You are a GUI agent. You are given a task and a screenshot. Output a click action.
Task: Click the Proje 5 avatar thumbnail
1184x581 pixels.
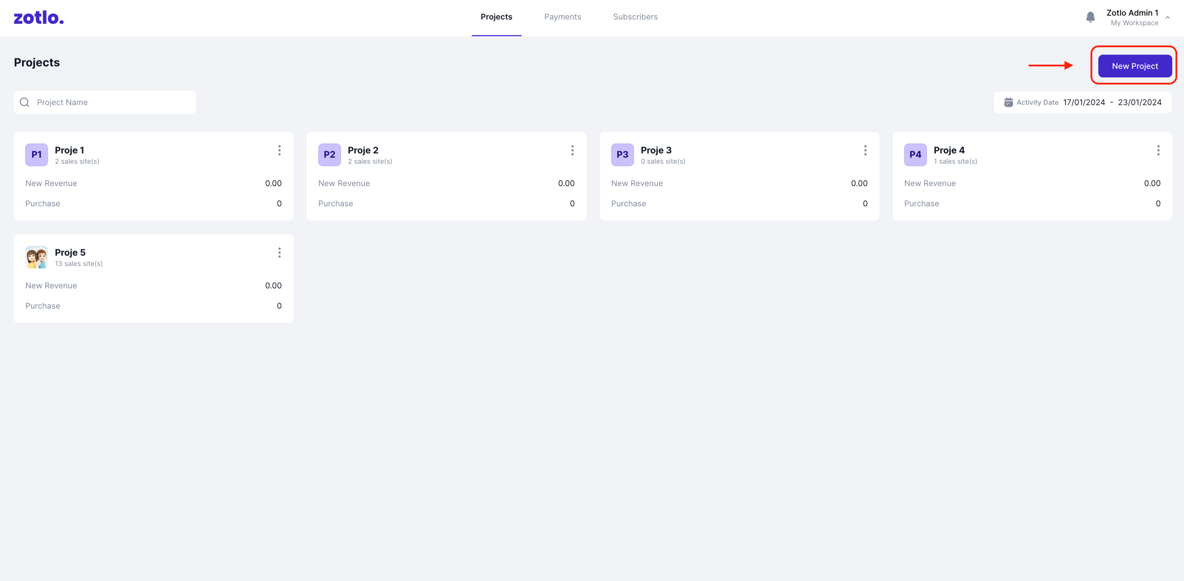pos(36,257)
